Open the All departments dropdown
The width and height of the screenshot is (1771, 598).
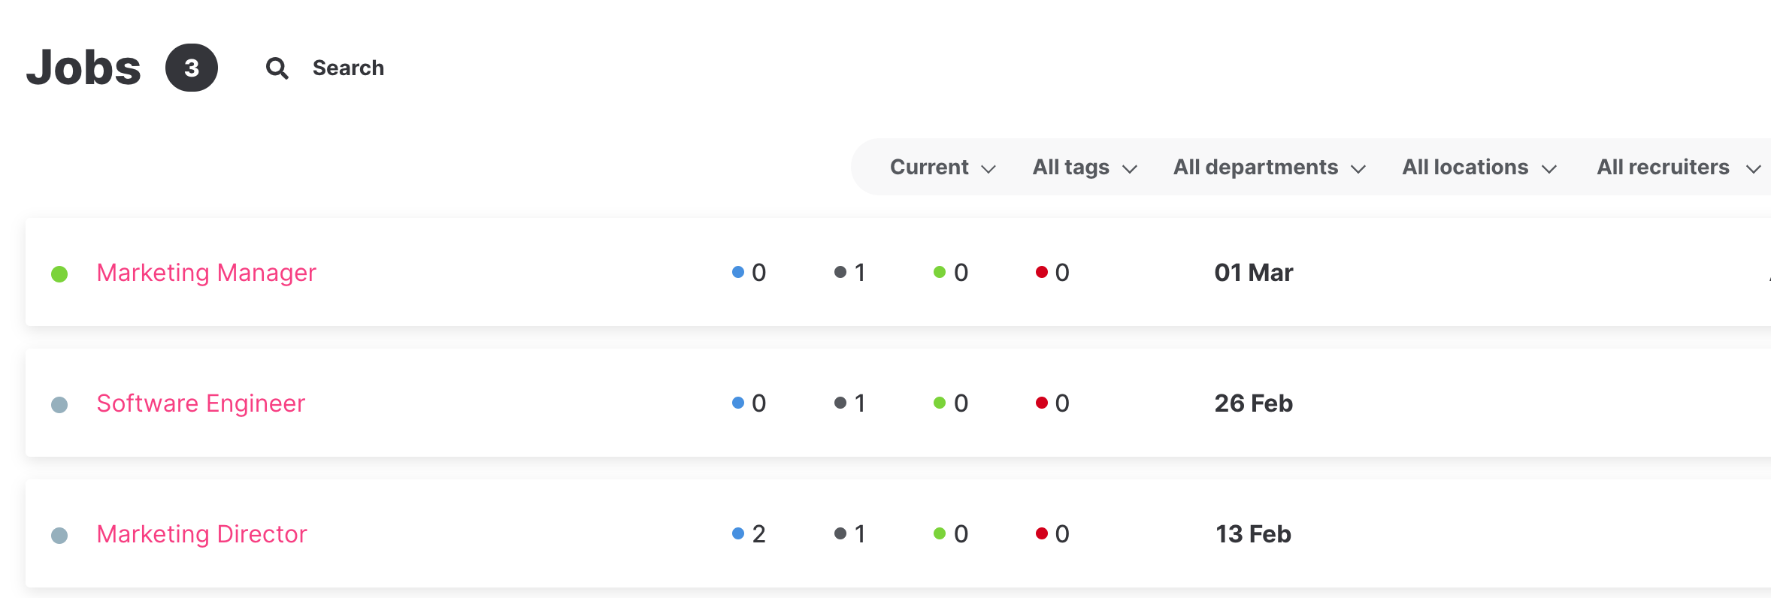(1269, 167)
